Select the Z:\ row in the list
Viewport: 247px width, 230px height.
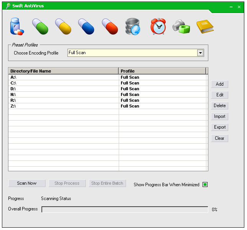(x=107, y=106)
